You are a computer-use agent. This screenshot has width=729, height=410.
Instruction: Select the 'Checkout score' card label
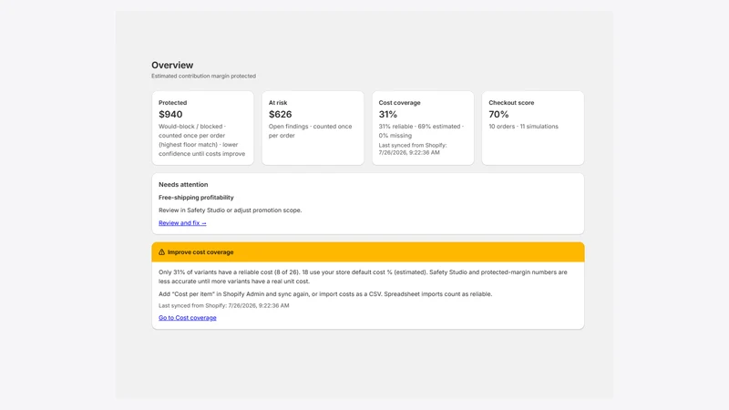pos(511,103)
